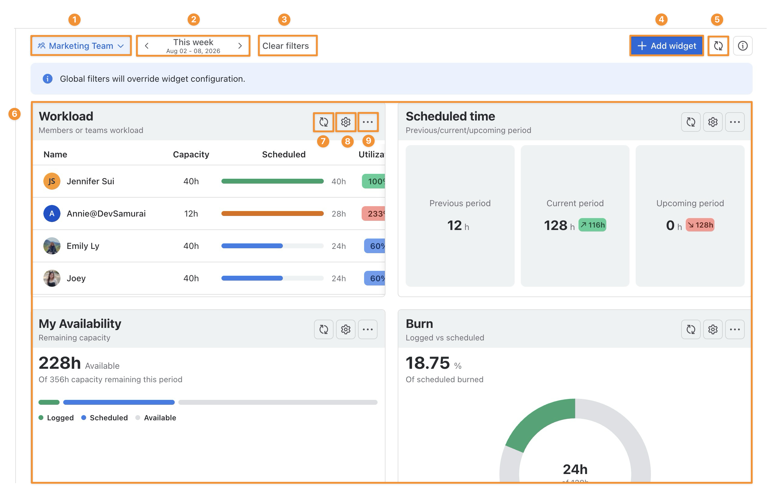
Task: Click the Upcoming period card
Action: coord(690,216)
